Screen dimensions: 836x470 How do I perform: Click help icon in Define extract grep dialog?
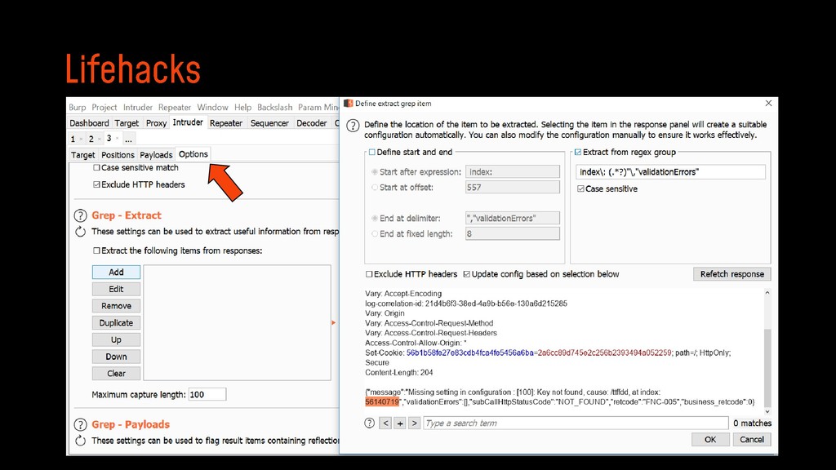353,126
